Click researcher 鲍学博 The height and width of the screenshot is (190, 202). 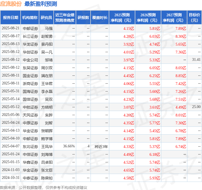point(47,139)
